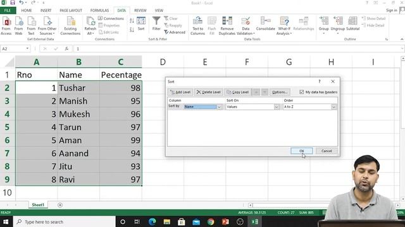Switch to the HOME tab
This screenshot has height=227, width=405.
click(x=27, y=10)
